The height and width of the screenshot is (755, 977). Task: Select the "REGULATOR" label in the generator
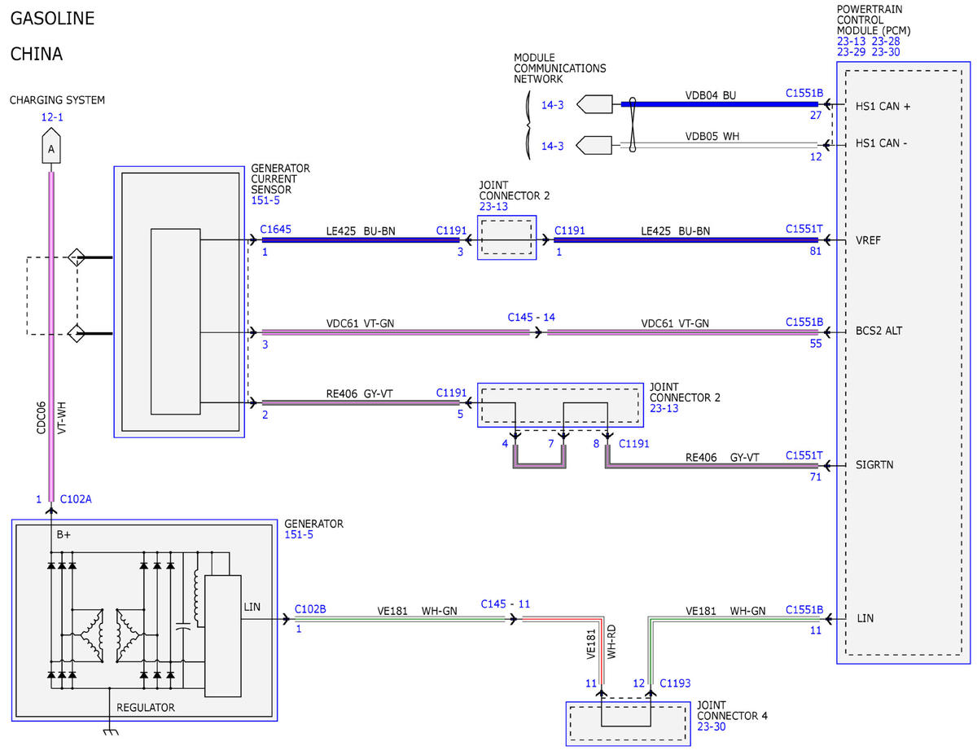click(146, 708)
